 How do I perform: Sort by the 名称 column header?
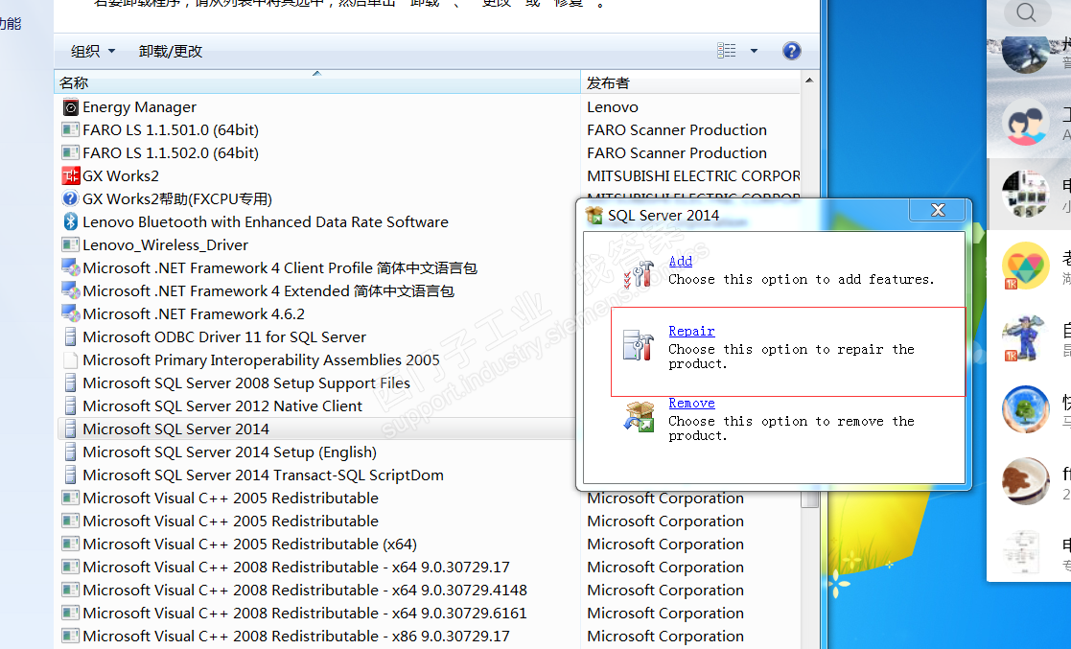[317, 82]
